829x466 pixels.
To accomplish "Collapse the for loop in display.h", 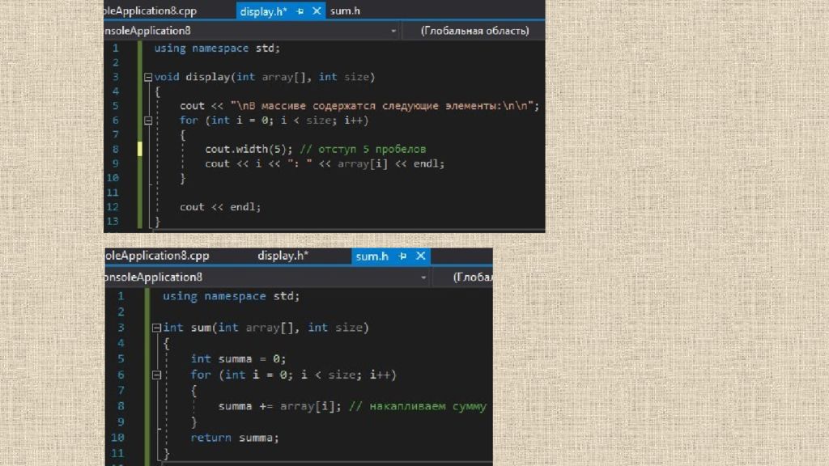I will pyautogui.click(x=147, y=121).
